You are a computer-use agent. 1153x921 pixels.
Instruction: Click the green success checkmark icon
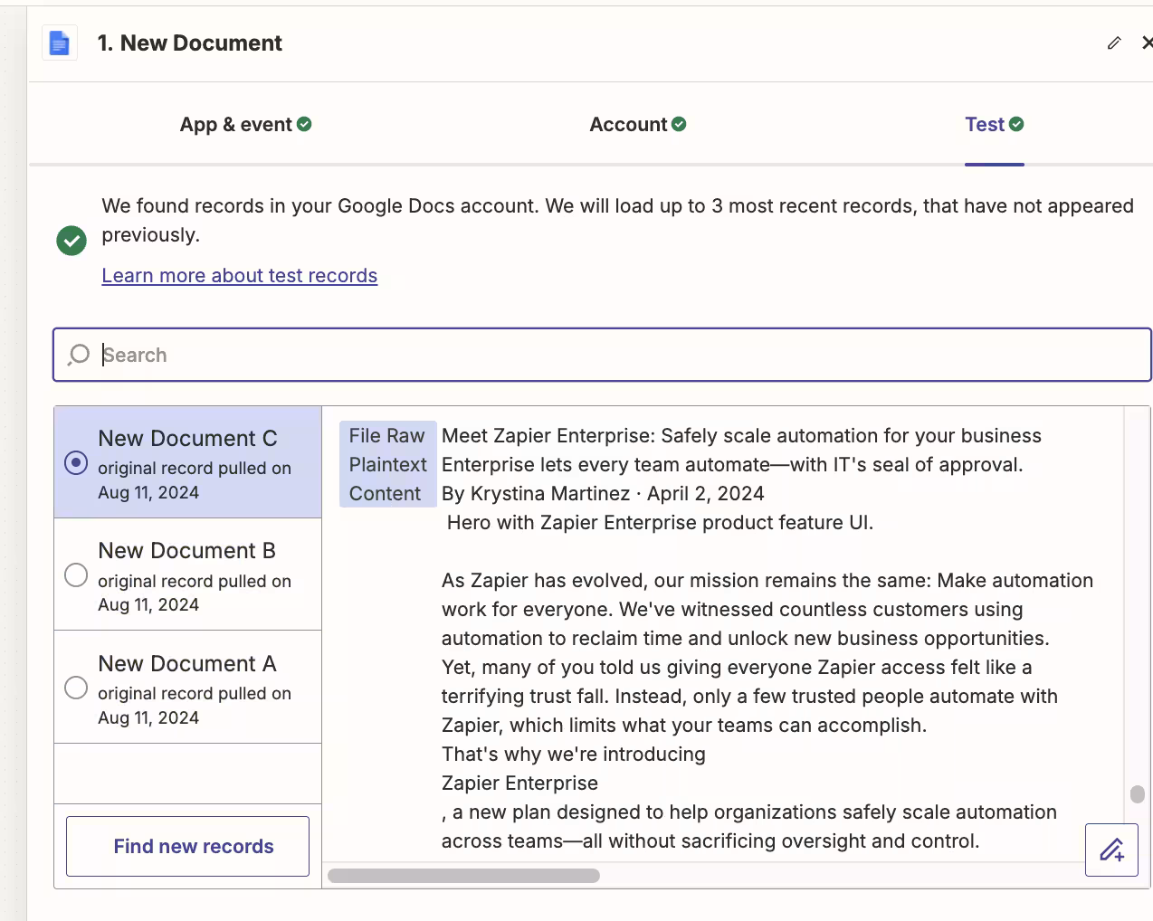click(x=71, y=241)
